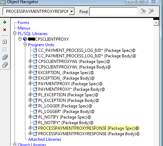The height and width of the screenshot is (146, 163).
Task: Click icon of PL_NOTIFY* Package Body
Action: 35,123
